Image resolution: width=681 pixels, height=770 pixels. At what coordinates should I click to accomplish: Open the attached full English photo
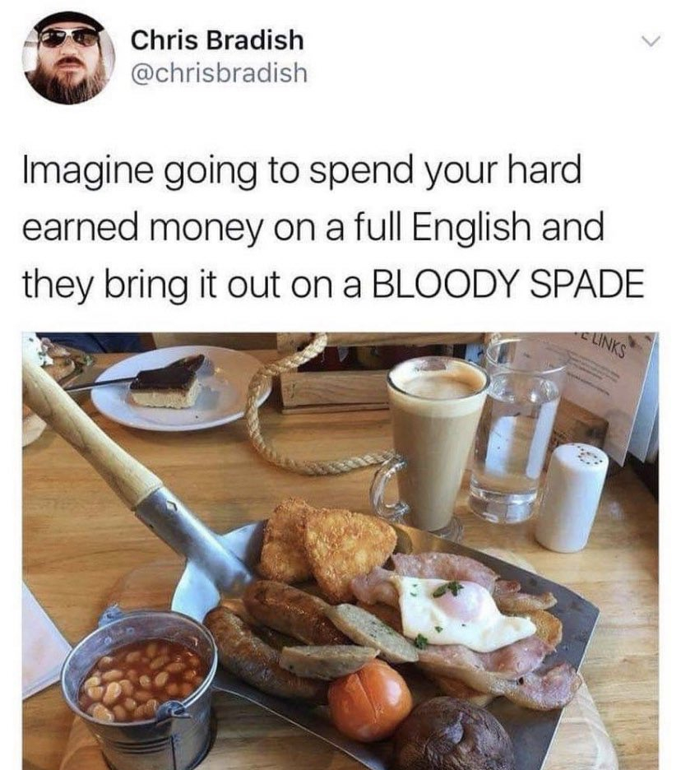340,551
